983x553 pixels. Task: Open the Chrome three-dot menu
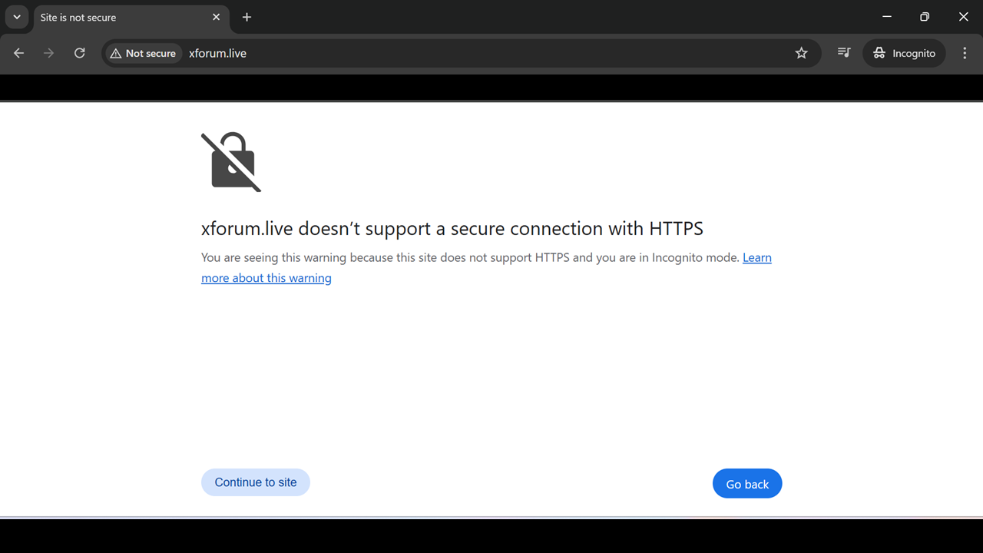pos(965,53)
